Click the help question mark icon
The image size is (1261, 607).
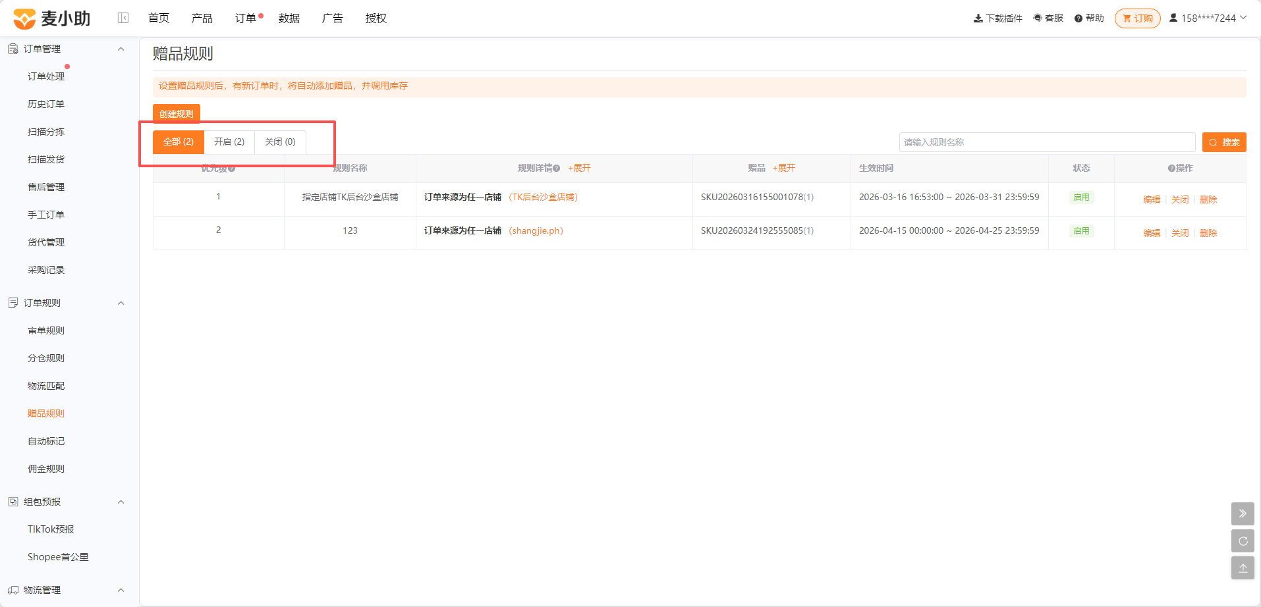click(x=1079, y=18)
